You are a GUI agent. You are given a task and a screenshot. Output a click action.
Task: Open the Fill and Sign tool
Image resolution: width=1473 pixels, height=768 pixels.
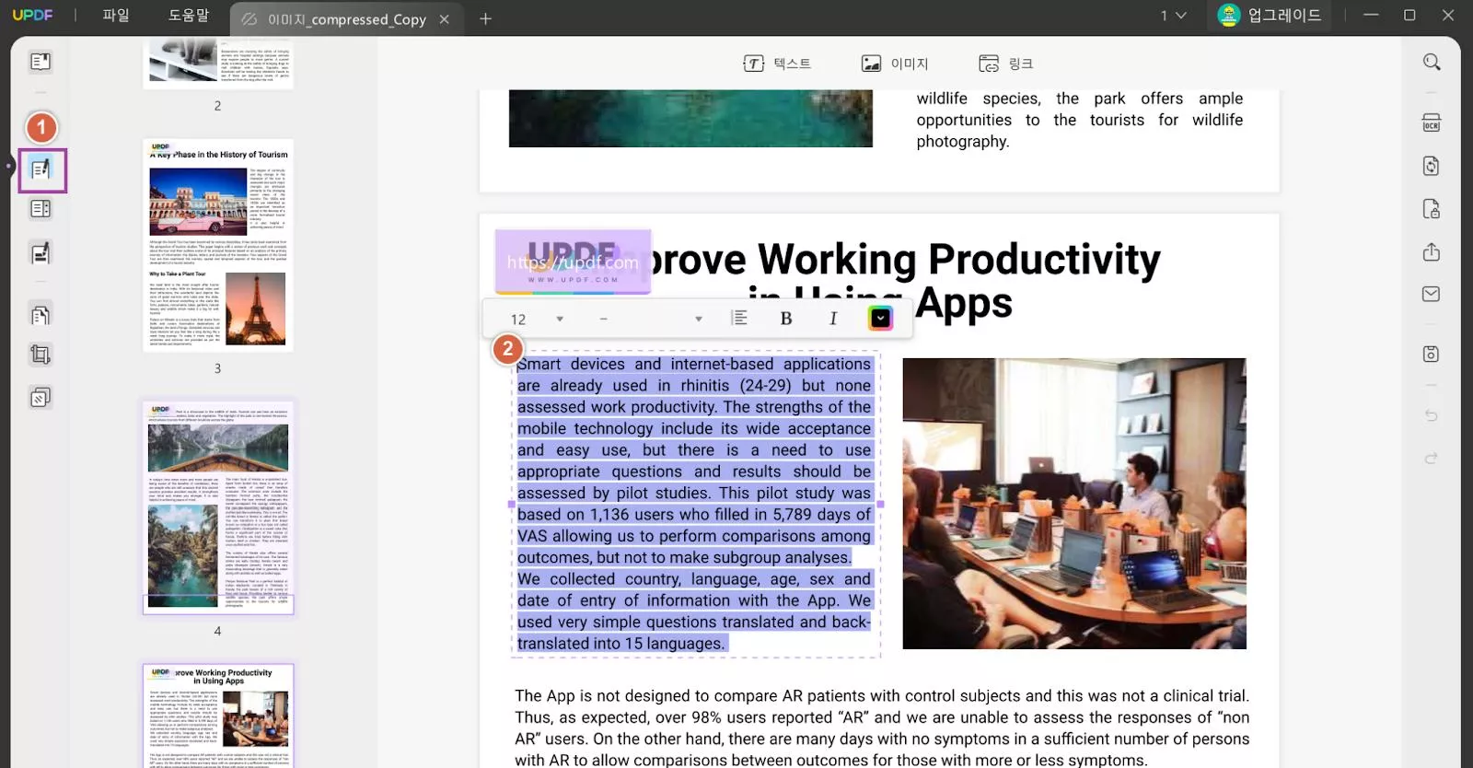tap(41, 253)
